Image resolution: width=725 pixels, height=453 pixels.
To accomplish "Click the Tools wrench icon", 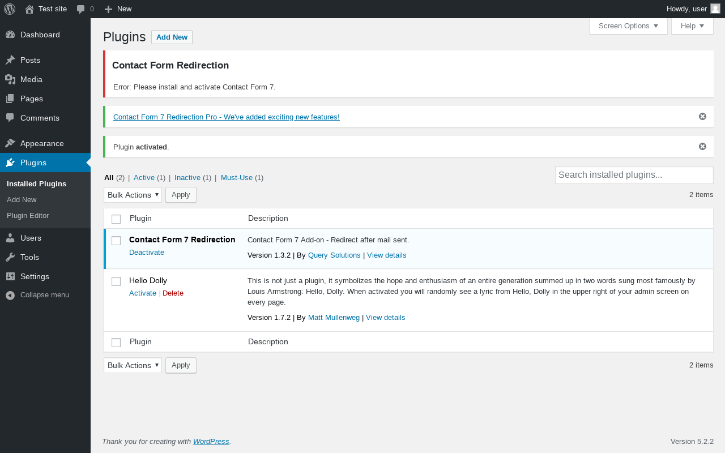I will point(10,257).
